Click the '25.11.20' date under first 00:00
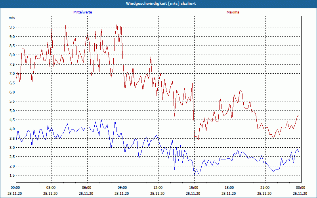The height and width of the screenshot is (198, 317). (x=15, y=193)
